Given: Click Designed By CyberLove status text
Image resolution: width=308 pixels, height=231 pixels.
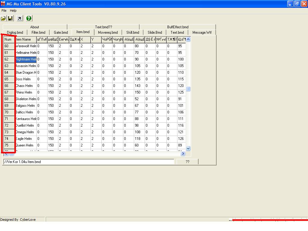Looking at the screenshot, I should [x=18, y=219].
